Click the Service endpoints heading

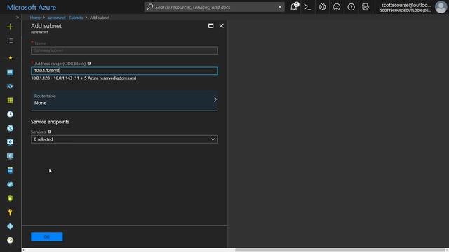tap(50, 122)
